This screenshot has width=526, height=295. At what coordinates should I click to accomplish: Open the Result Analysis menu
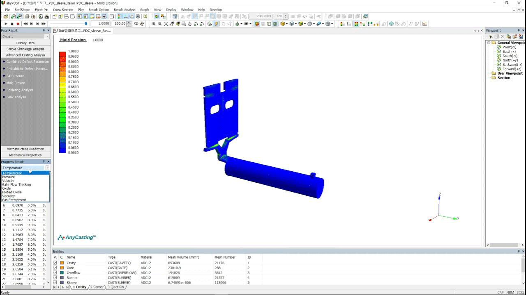tap(124, 10)
